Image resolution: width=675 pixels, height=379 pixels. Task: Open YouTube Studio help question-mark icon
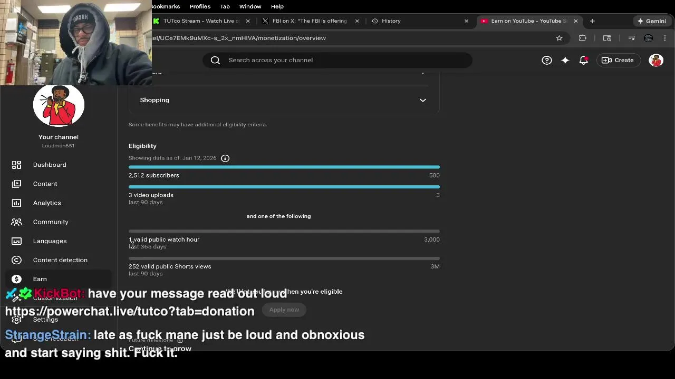547,60
